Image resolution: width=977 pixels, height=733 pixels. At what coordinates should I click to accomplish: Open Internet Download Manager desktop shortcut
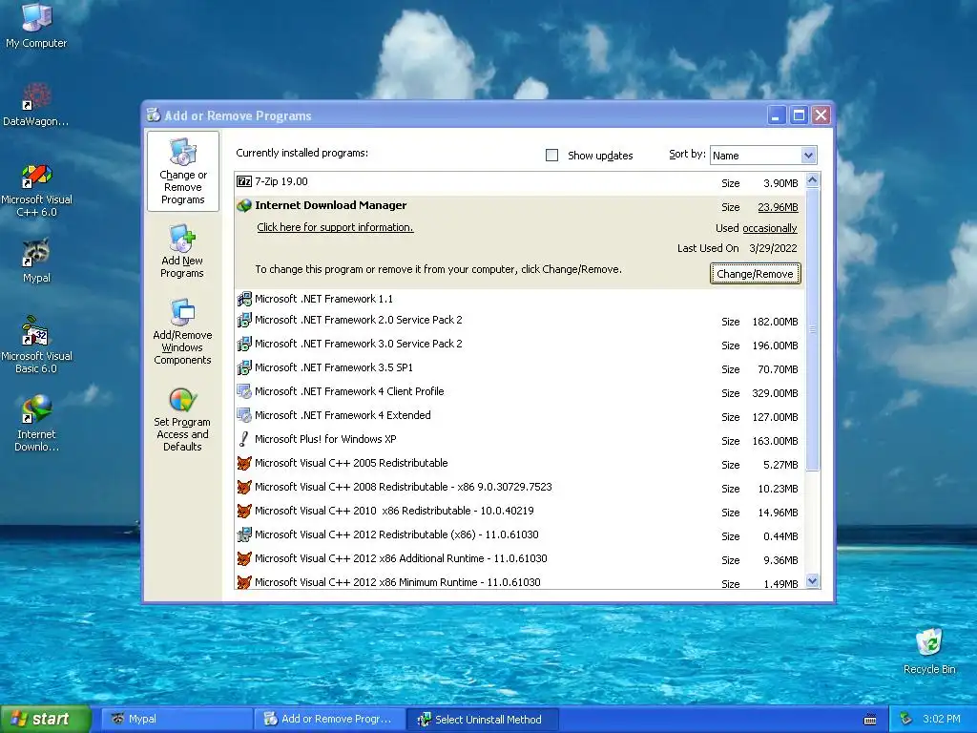pos(36,423)
